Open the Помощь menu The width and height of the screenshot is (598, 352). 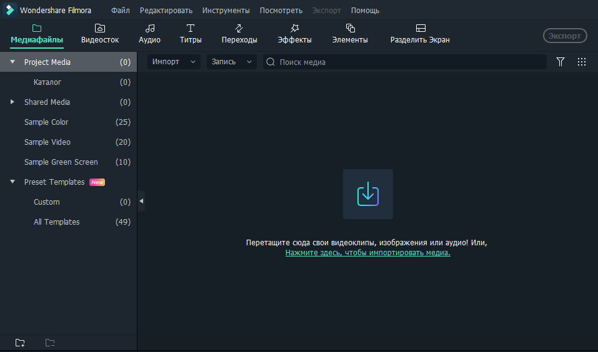tap(365, 10)
